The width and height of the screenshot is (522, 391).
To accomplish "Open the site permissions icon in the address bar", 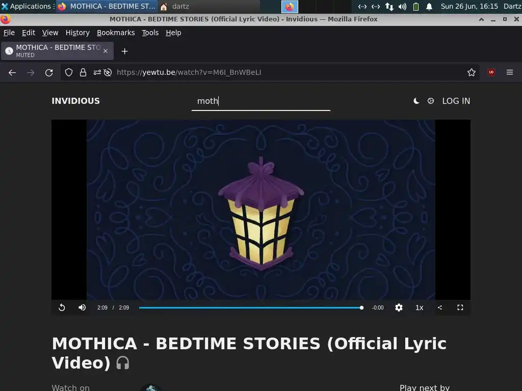I will (x=97, y=72).
